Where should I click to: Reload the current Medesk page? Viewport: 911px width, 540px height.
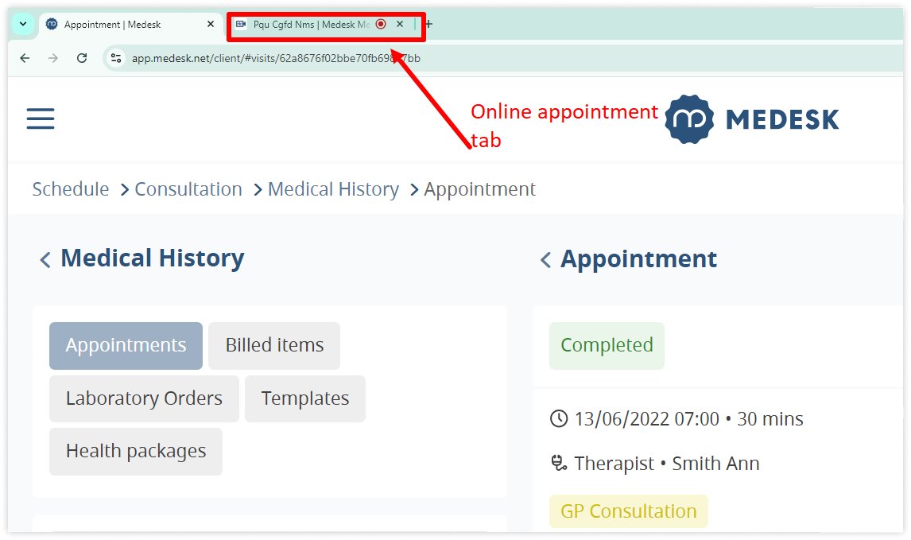pyautogui.click(x=82, y=57)
